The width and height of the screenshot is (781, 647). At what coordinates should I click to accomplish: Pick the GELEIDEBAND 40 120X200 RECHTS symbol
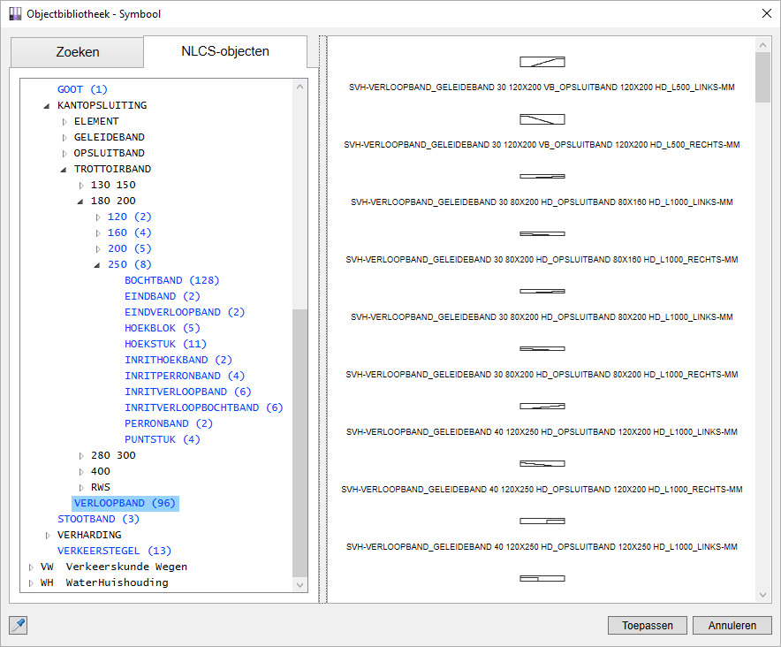tap(542, 464)
